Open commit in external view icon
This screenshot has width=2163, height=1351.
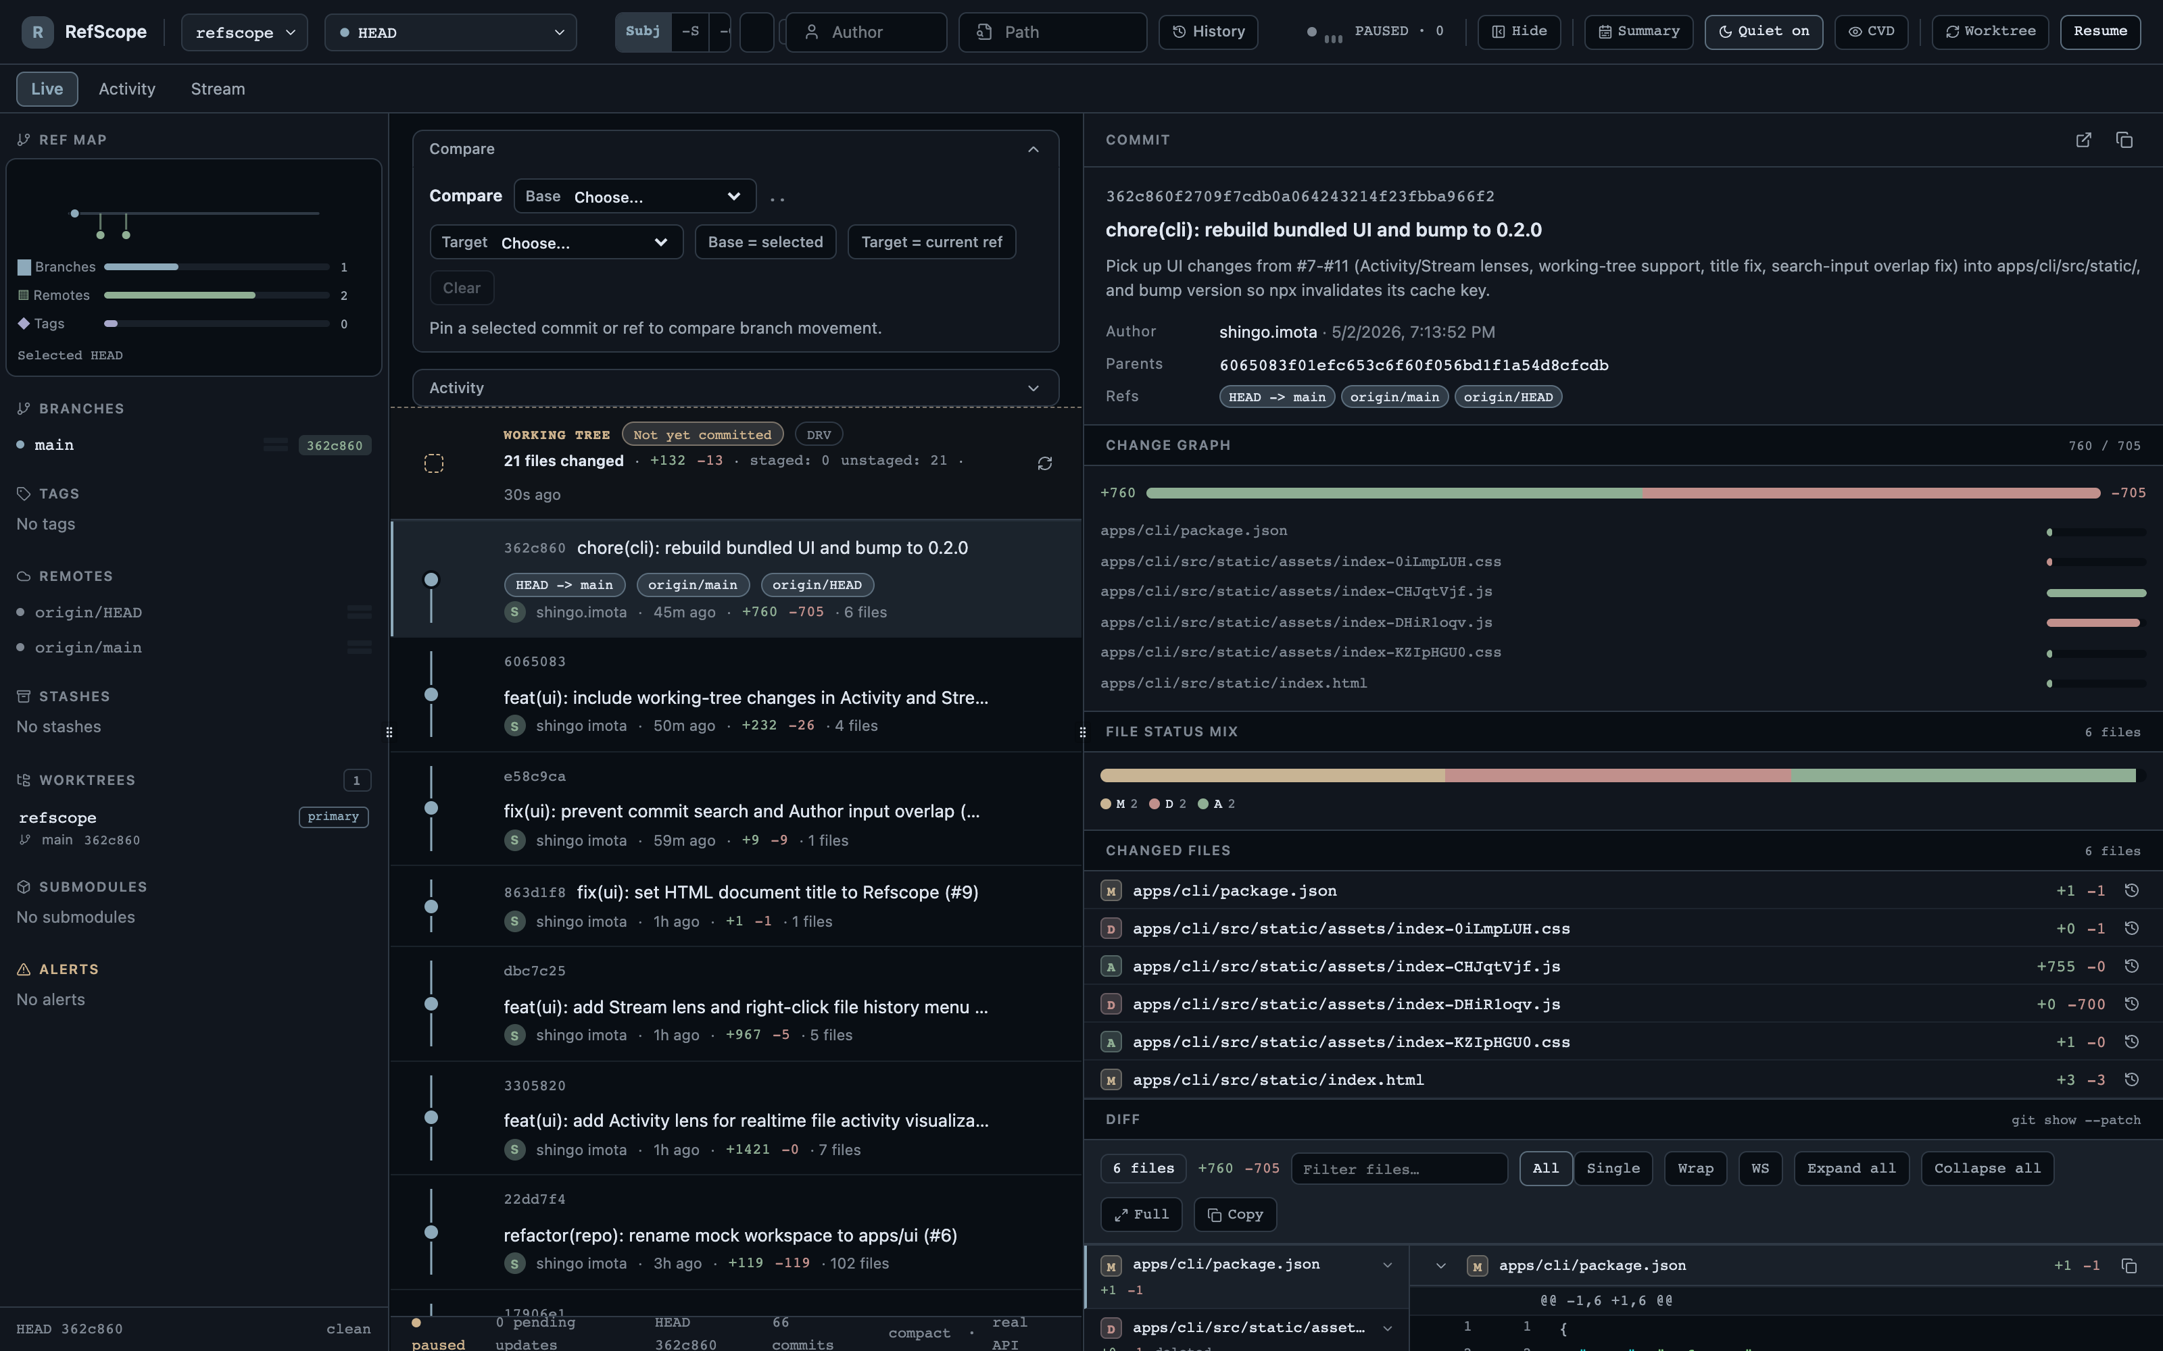point(2083,141)
